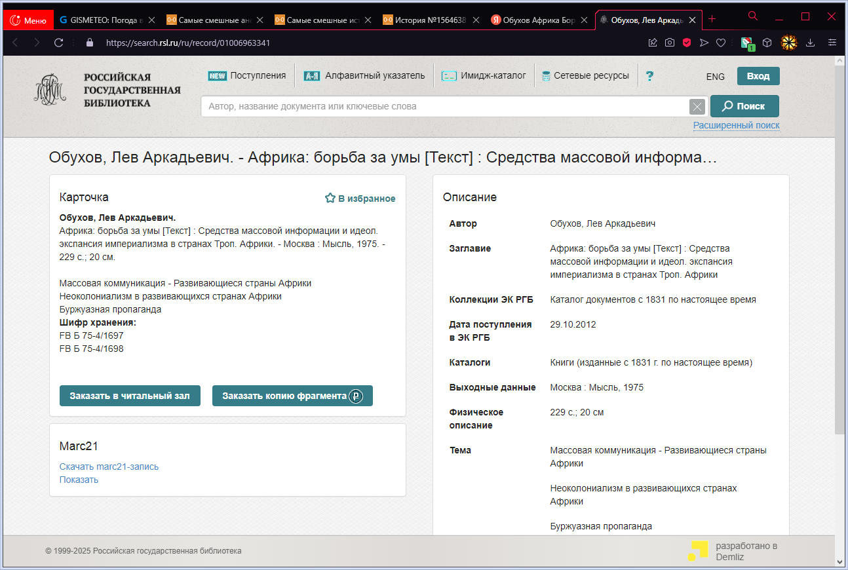Screen dimensions: 848x570
Task: Clear the search field with X icon
Action: click(697, 106)
